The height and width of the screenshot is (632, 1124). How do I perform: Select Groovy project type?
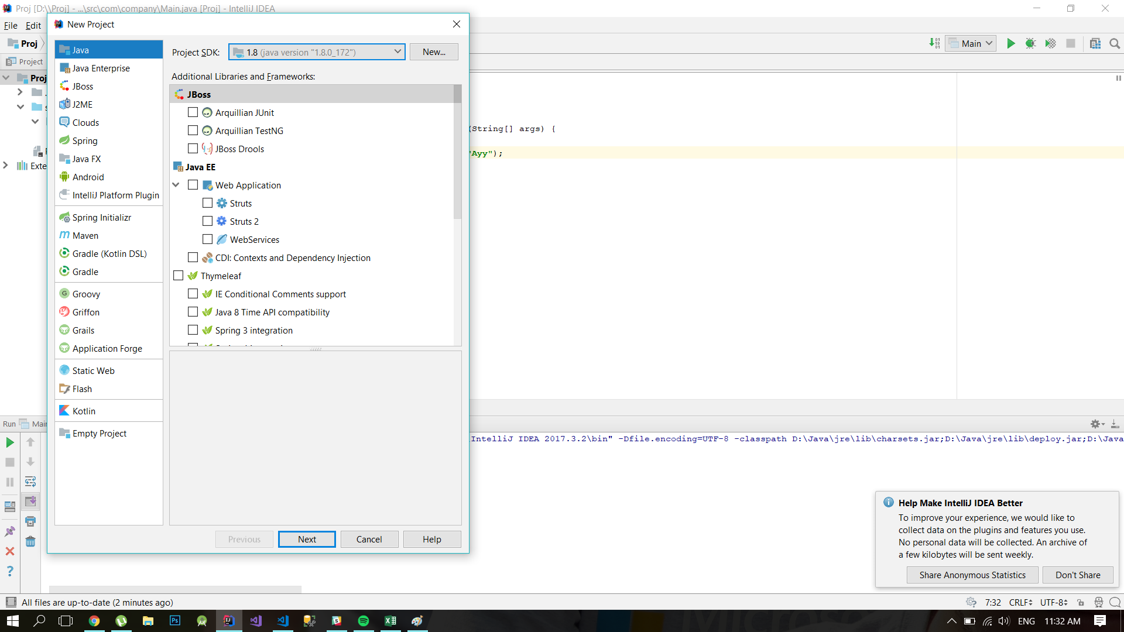click(x=109, y=294)
